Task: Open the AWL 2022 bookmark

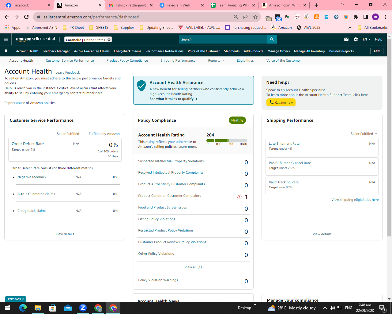Action: tap(309, 28)
